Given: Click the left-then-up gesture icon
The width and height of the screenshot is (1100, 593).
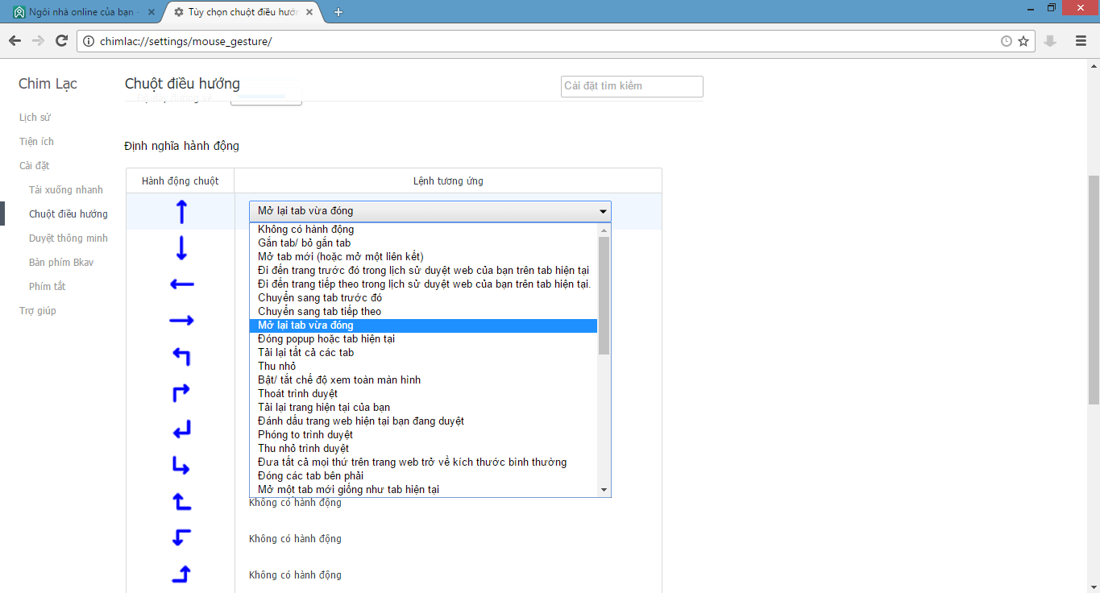Looking at the screenshot, I should tap(181, 502).
